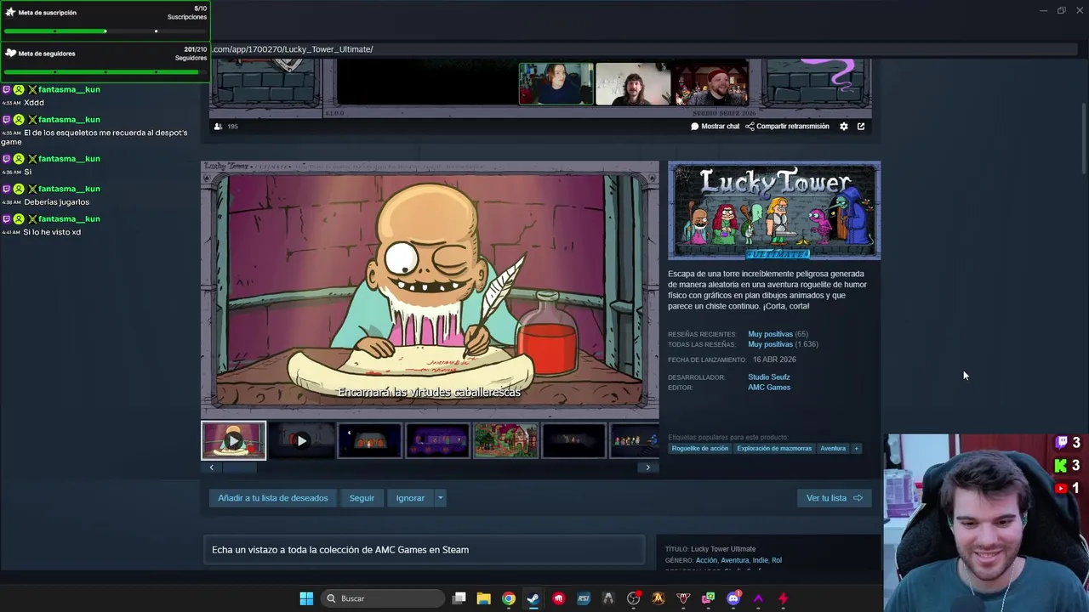Open Task View in the taskbar
The width and height of the screenshot is (1089, 612).
coord(459,598)
